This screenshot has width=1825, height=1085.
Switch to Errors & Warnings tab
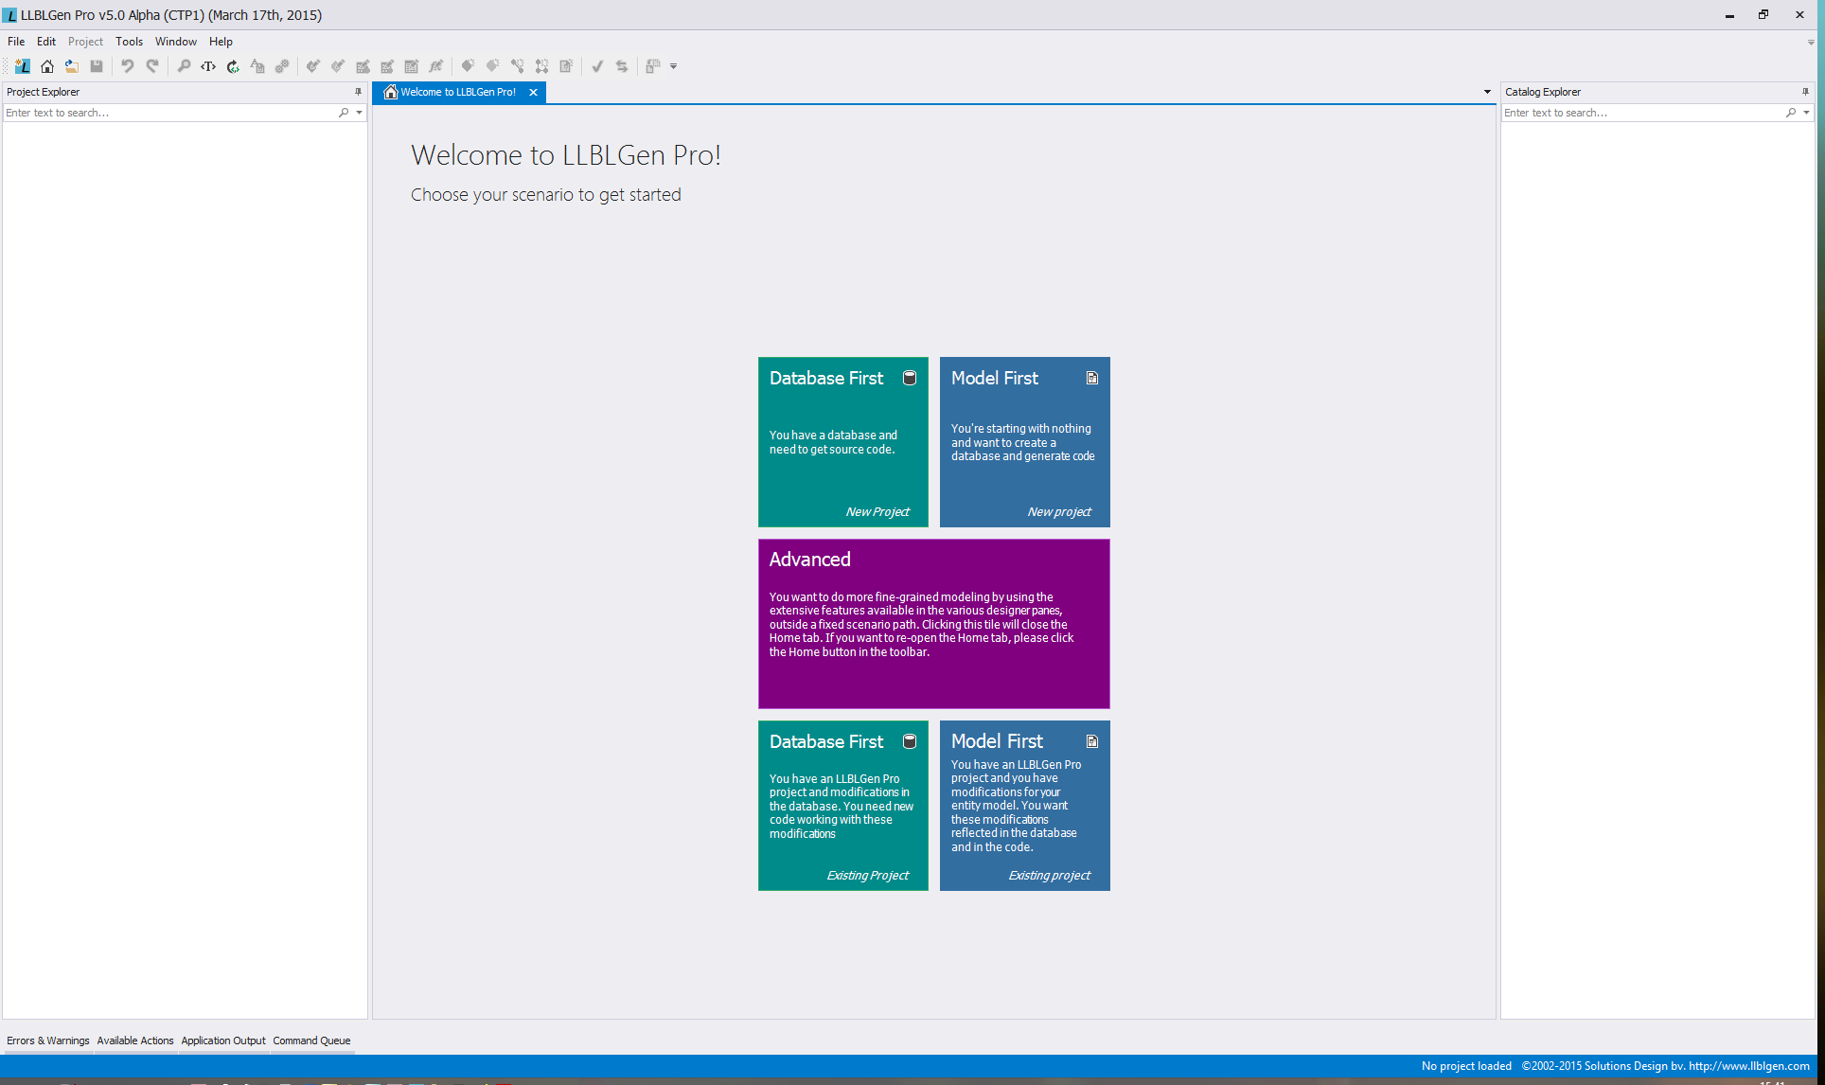[48, 1041]
